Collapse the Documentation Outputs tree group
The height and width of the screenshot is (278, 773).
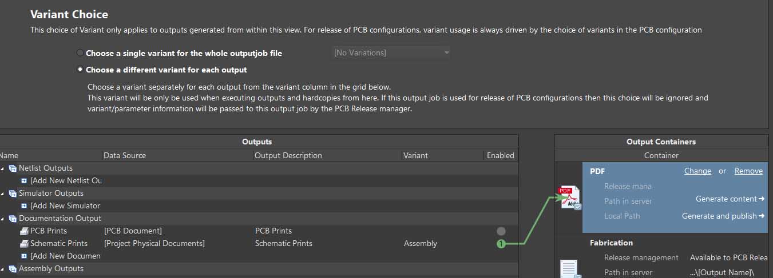point(2,219)
